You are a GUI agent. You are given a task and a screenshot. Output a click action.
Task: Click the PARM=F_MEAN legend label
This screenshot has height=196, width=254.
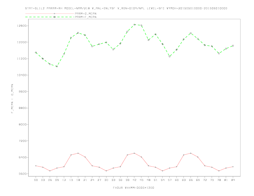[x=86, y=17]
